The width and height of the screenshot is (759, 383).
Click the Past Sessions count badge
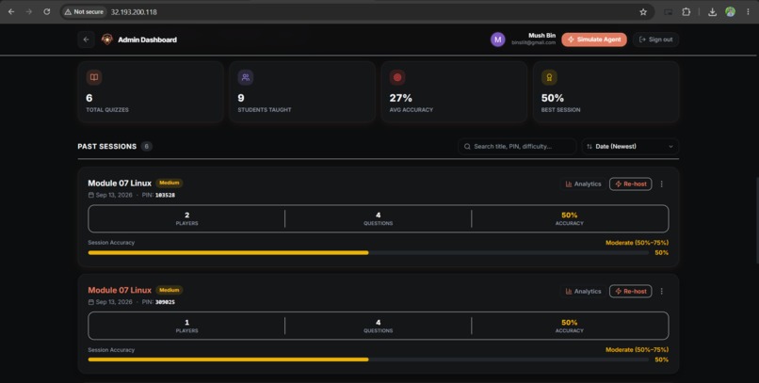[147, 146]
